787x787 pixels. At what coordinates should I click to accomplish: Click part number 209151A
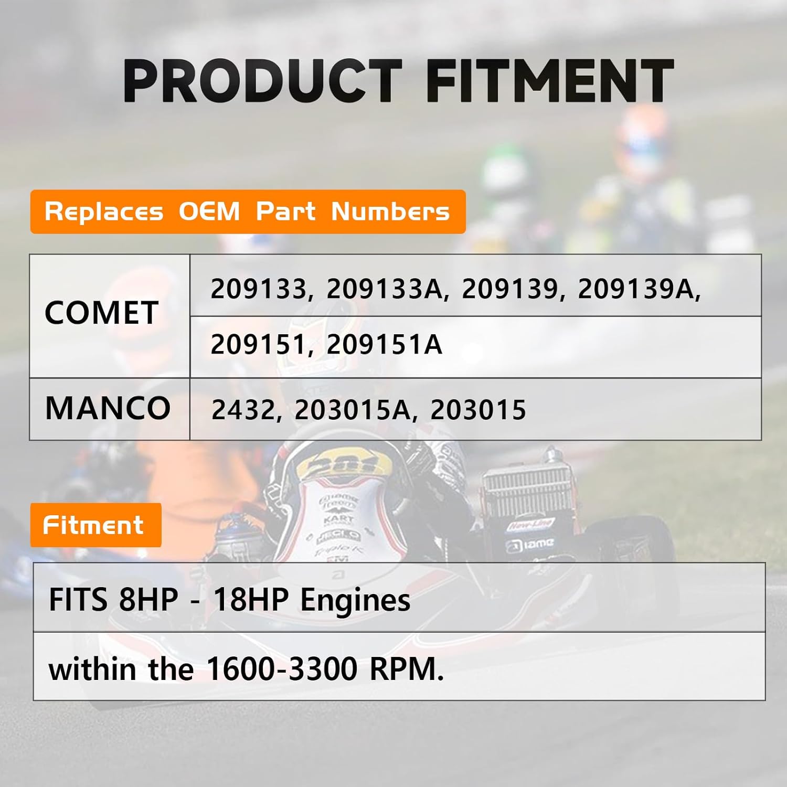(384, 345)
